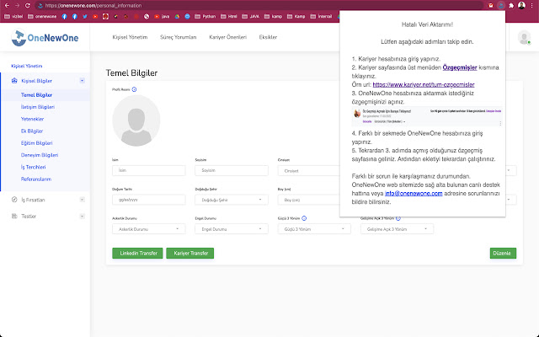Open the Python bookmark folder
The width and height of the screenshot is (539, 337).
(205, 16)
